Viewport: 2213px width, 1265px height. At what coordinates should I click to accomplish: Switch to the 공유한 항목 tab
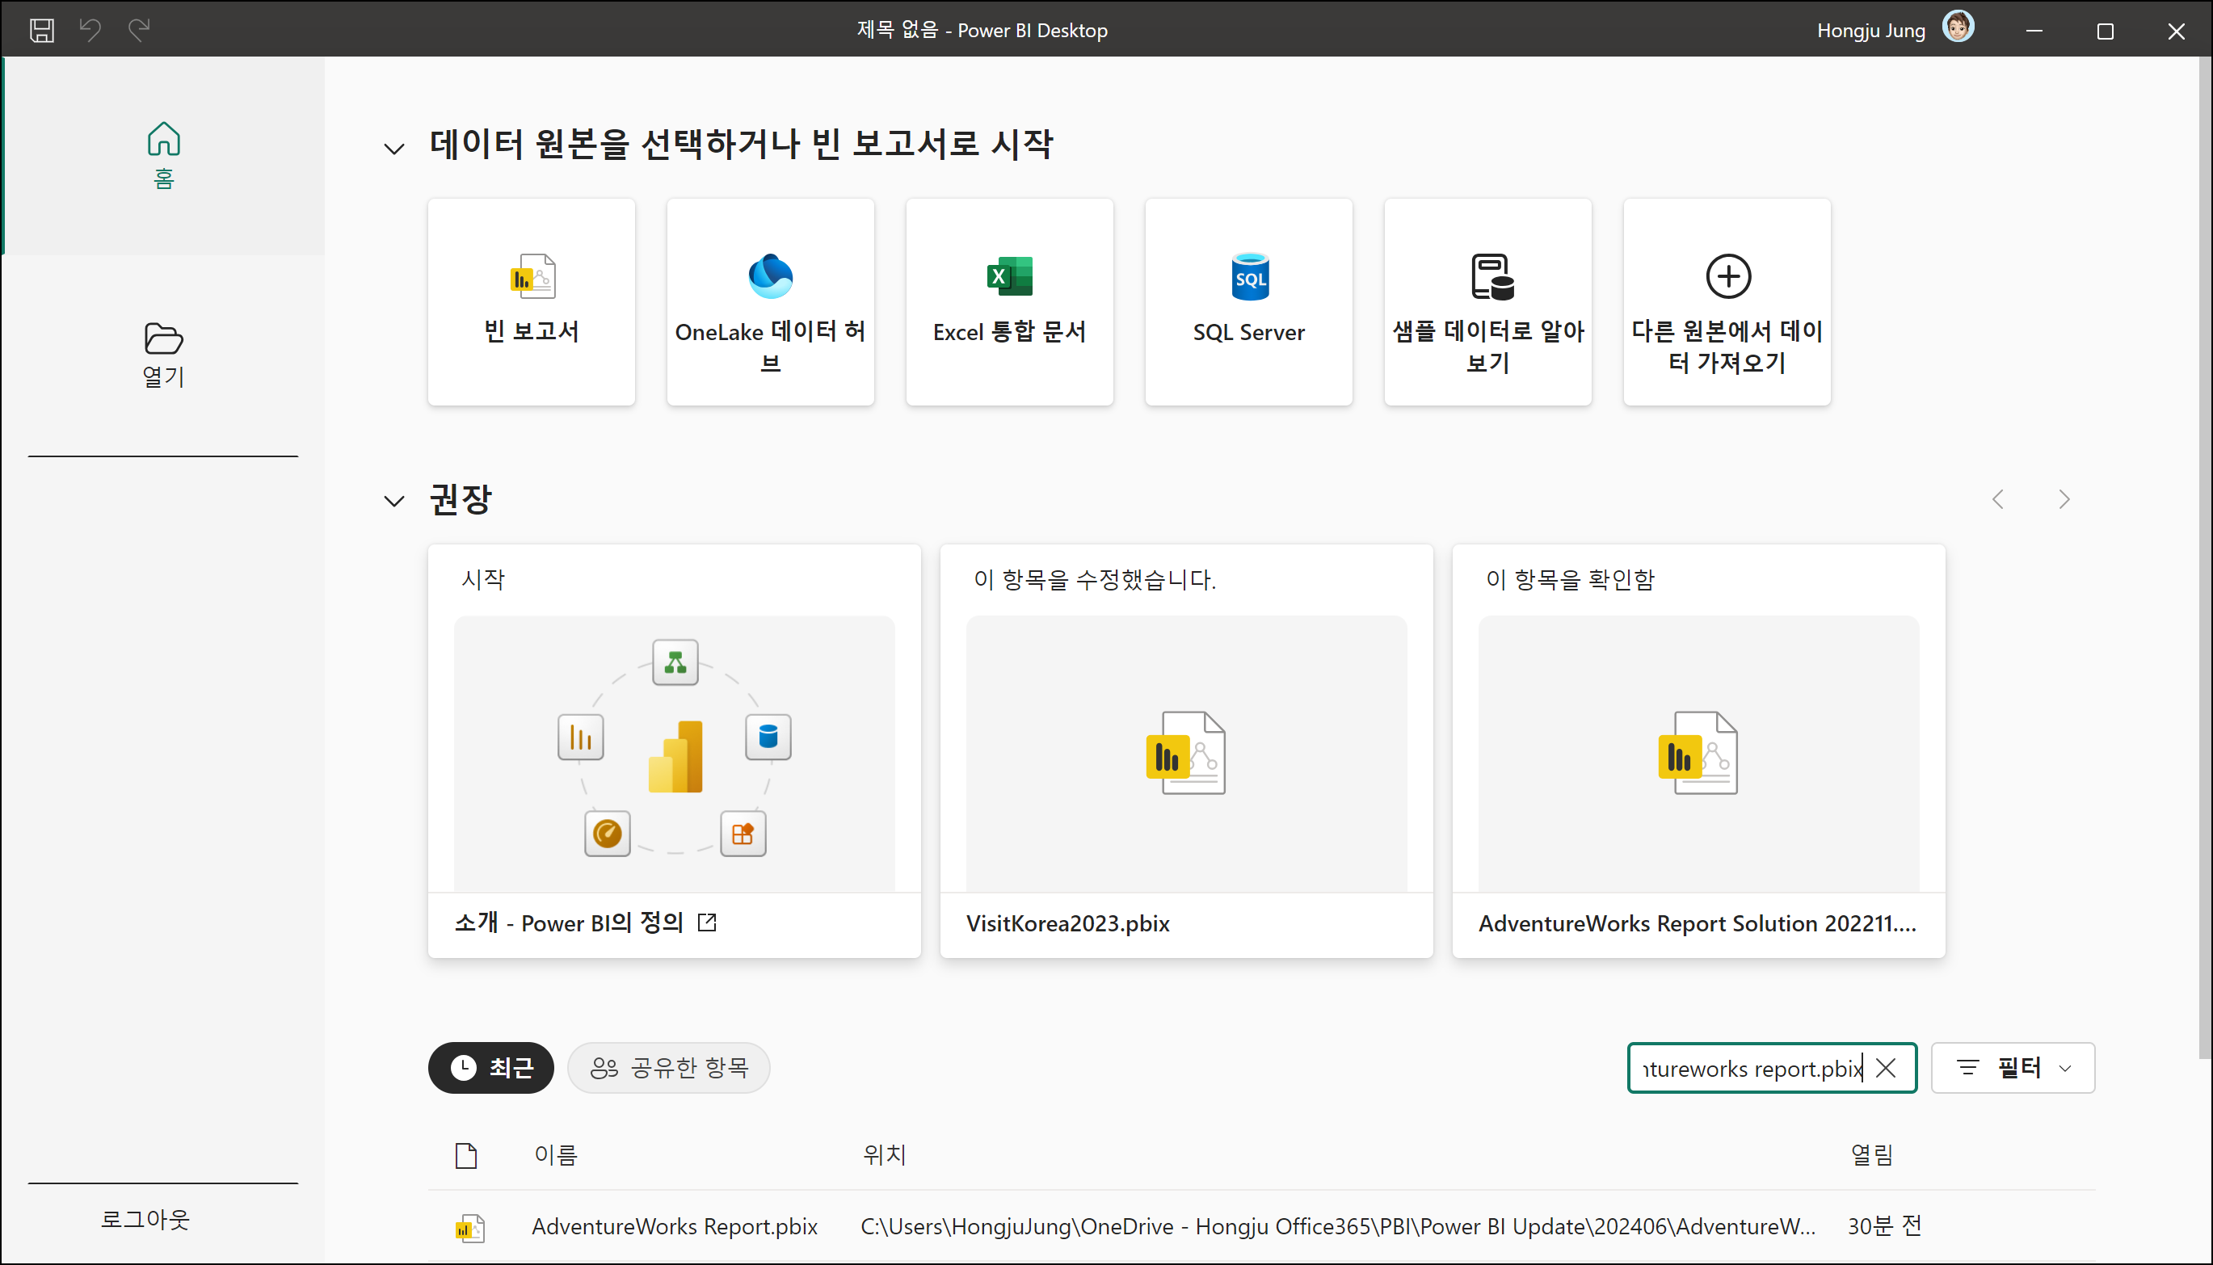pyautogui.click(x=668, y=1068)
